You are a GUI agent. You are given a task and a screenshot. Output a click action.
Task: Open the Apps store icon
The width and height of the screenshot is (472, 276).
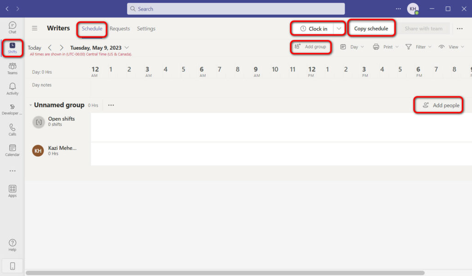click(x=12, y=191)
